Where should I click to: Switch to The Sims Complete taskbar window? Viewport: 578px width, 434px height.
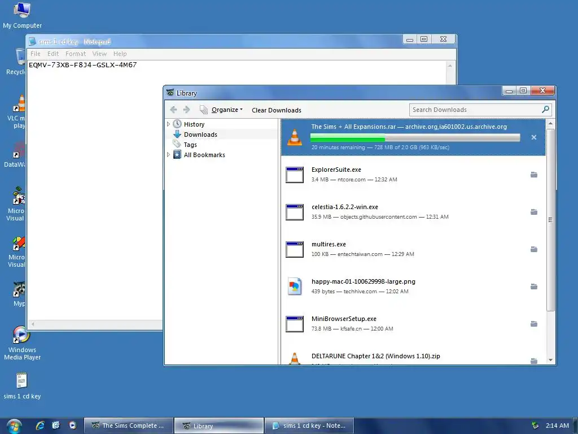pyautogui.click(x=129, y=426)
